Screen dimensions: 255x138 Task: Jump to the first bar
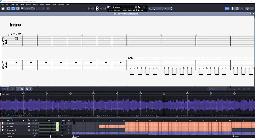(x=89, y=8)
